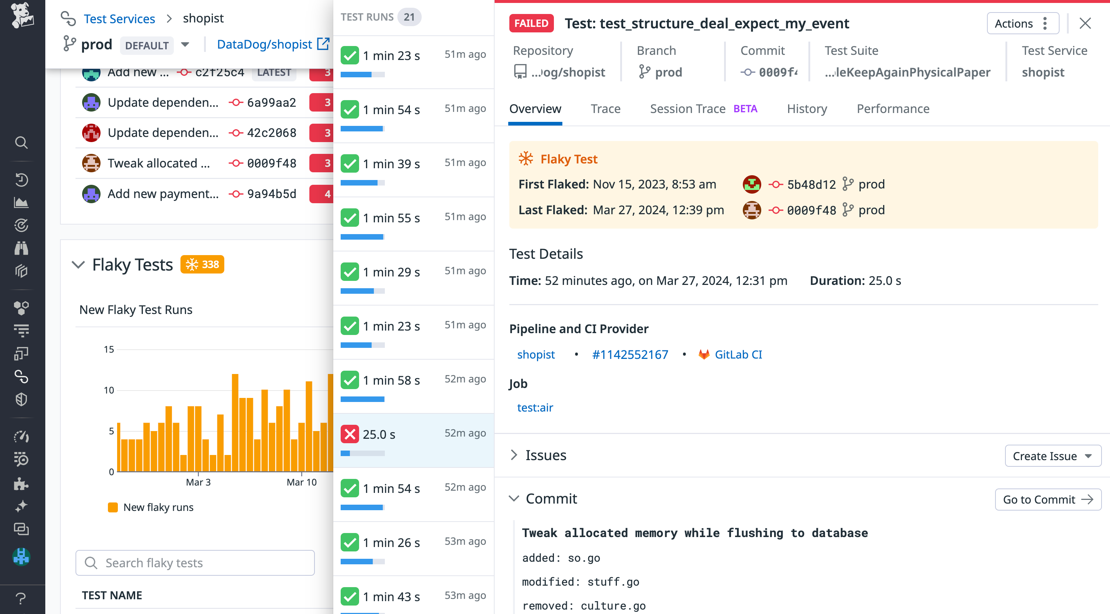Image resolution: width=1110 pixels, height=614 pixels.
Task: Click the Flaky Tests 338 count badge
Action: click(202, 264)
